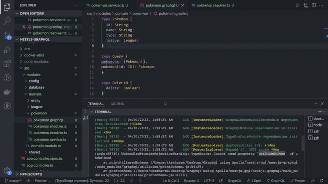Run the file with the play icon
This screenshot has height=184, width=328.
tap(298, 5)
